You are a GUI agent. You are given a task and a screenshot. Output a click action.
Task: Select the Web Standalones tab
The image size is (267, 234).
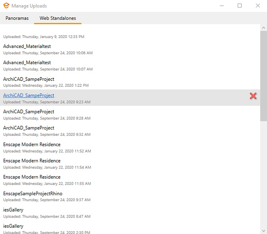(57, 18)
